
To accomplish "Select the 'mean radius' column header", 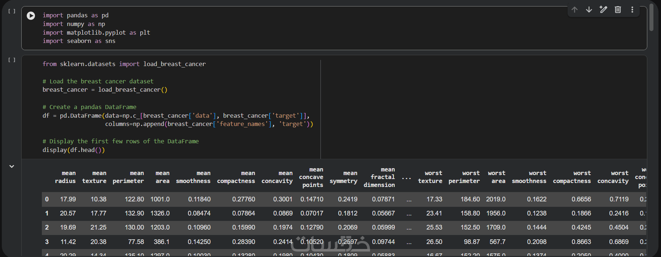I will [x=66, y=177].
